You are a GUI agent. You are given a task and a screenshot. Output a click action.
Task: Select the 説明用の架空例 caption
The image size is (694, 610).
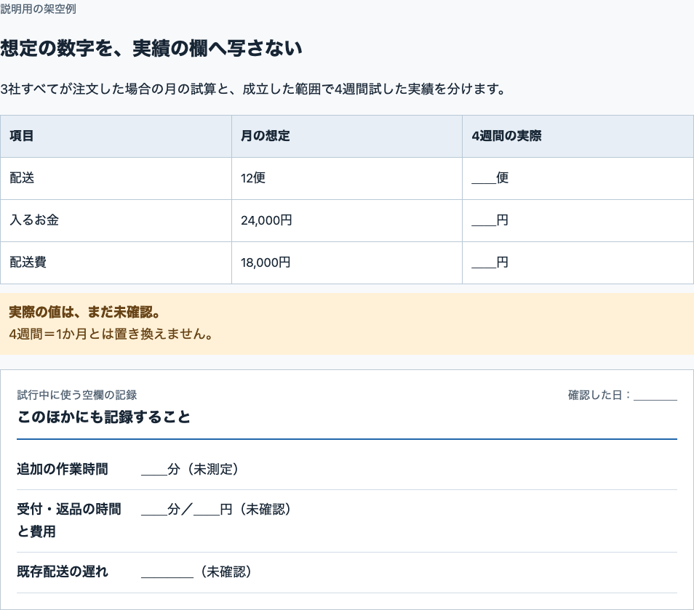38,9
